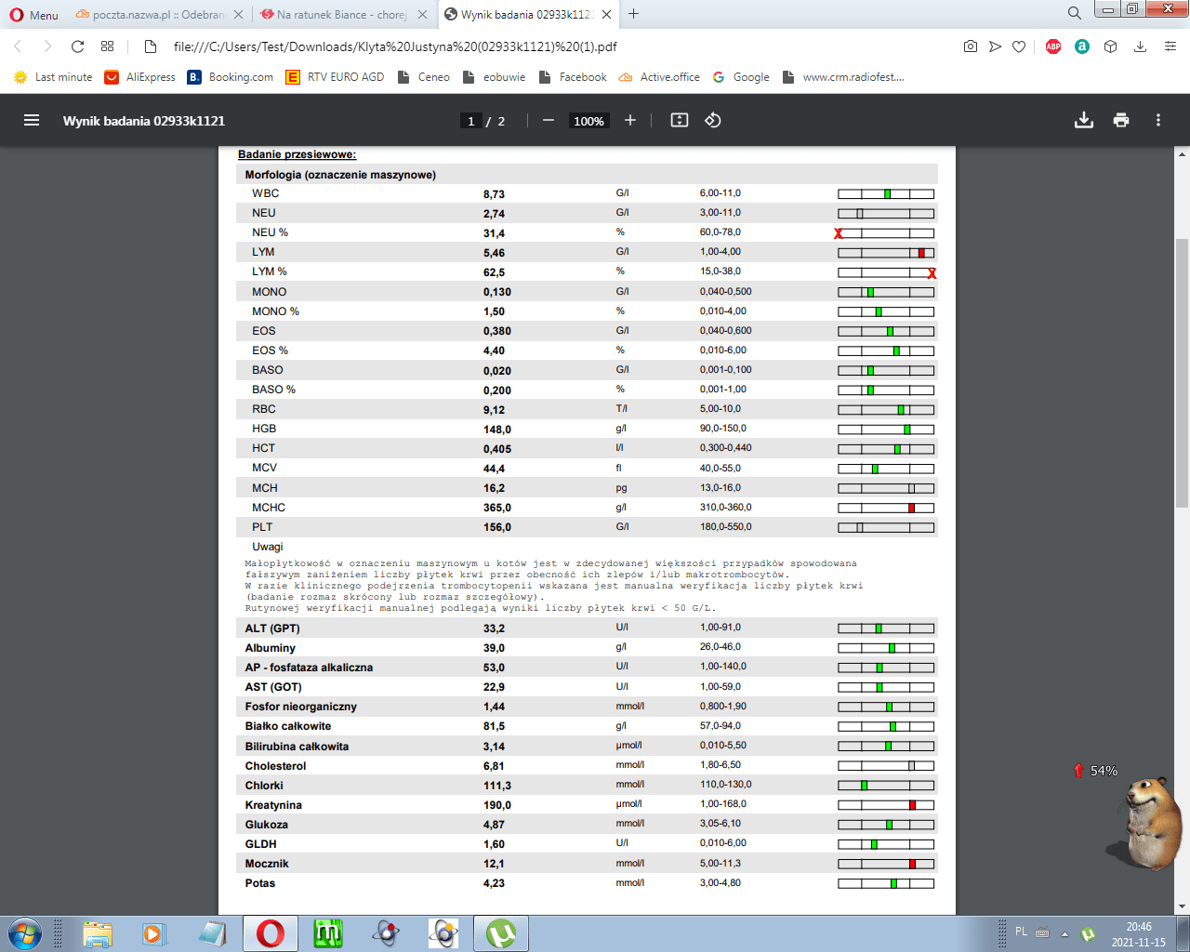Open the Active.office bookmark
Screen dimensions: 1190x952
point(659,77)
